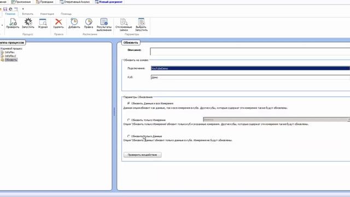Select InfoFlex in the process tree
This screenshot has height=197, width=350.
10,53
